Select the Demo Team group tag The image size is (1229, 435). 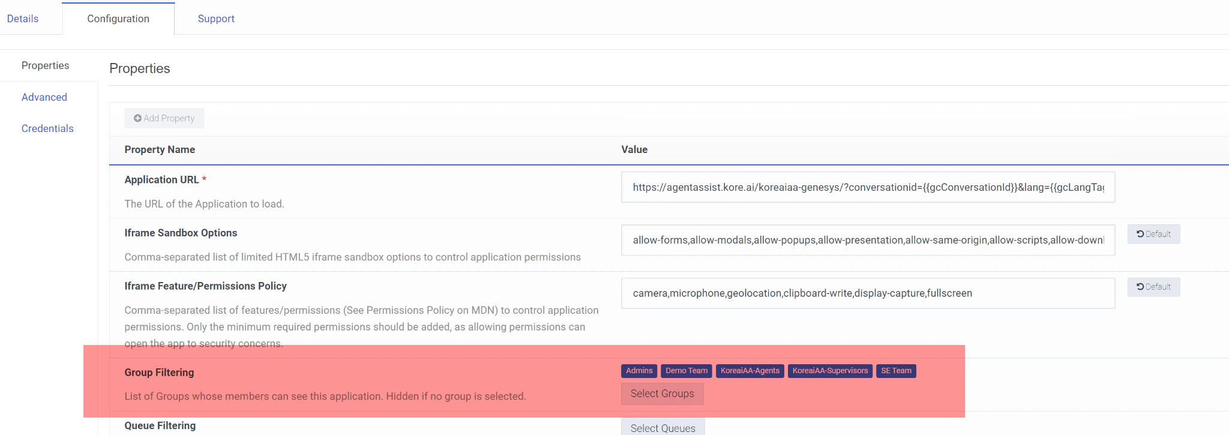[x=686, y=371]
